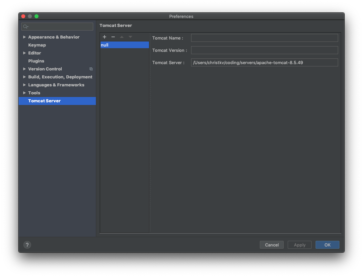This screenshot has height=277, width=363.
Task: Expand the Appearance & Behavior section
Action: point(24,37)
